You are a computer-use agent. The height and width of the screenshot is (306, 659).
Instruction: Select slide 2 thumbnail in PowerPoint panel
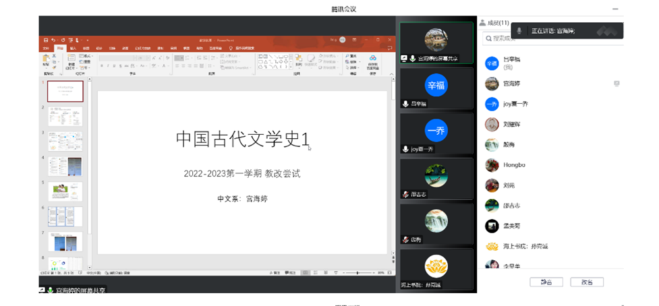[x=65, y=116]
